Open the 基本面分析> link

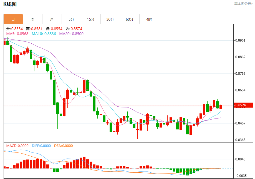[x=243, y=4]
